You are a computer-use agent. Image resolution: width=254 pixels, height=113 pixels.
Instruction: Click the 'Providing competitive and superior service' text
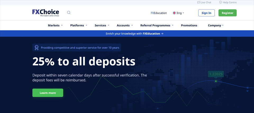pos(80,48)
